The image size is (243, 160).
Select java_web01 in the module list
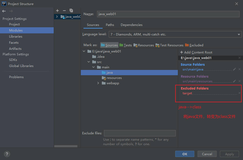(x=68, y=16)
